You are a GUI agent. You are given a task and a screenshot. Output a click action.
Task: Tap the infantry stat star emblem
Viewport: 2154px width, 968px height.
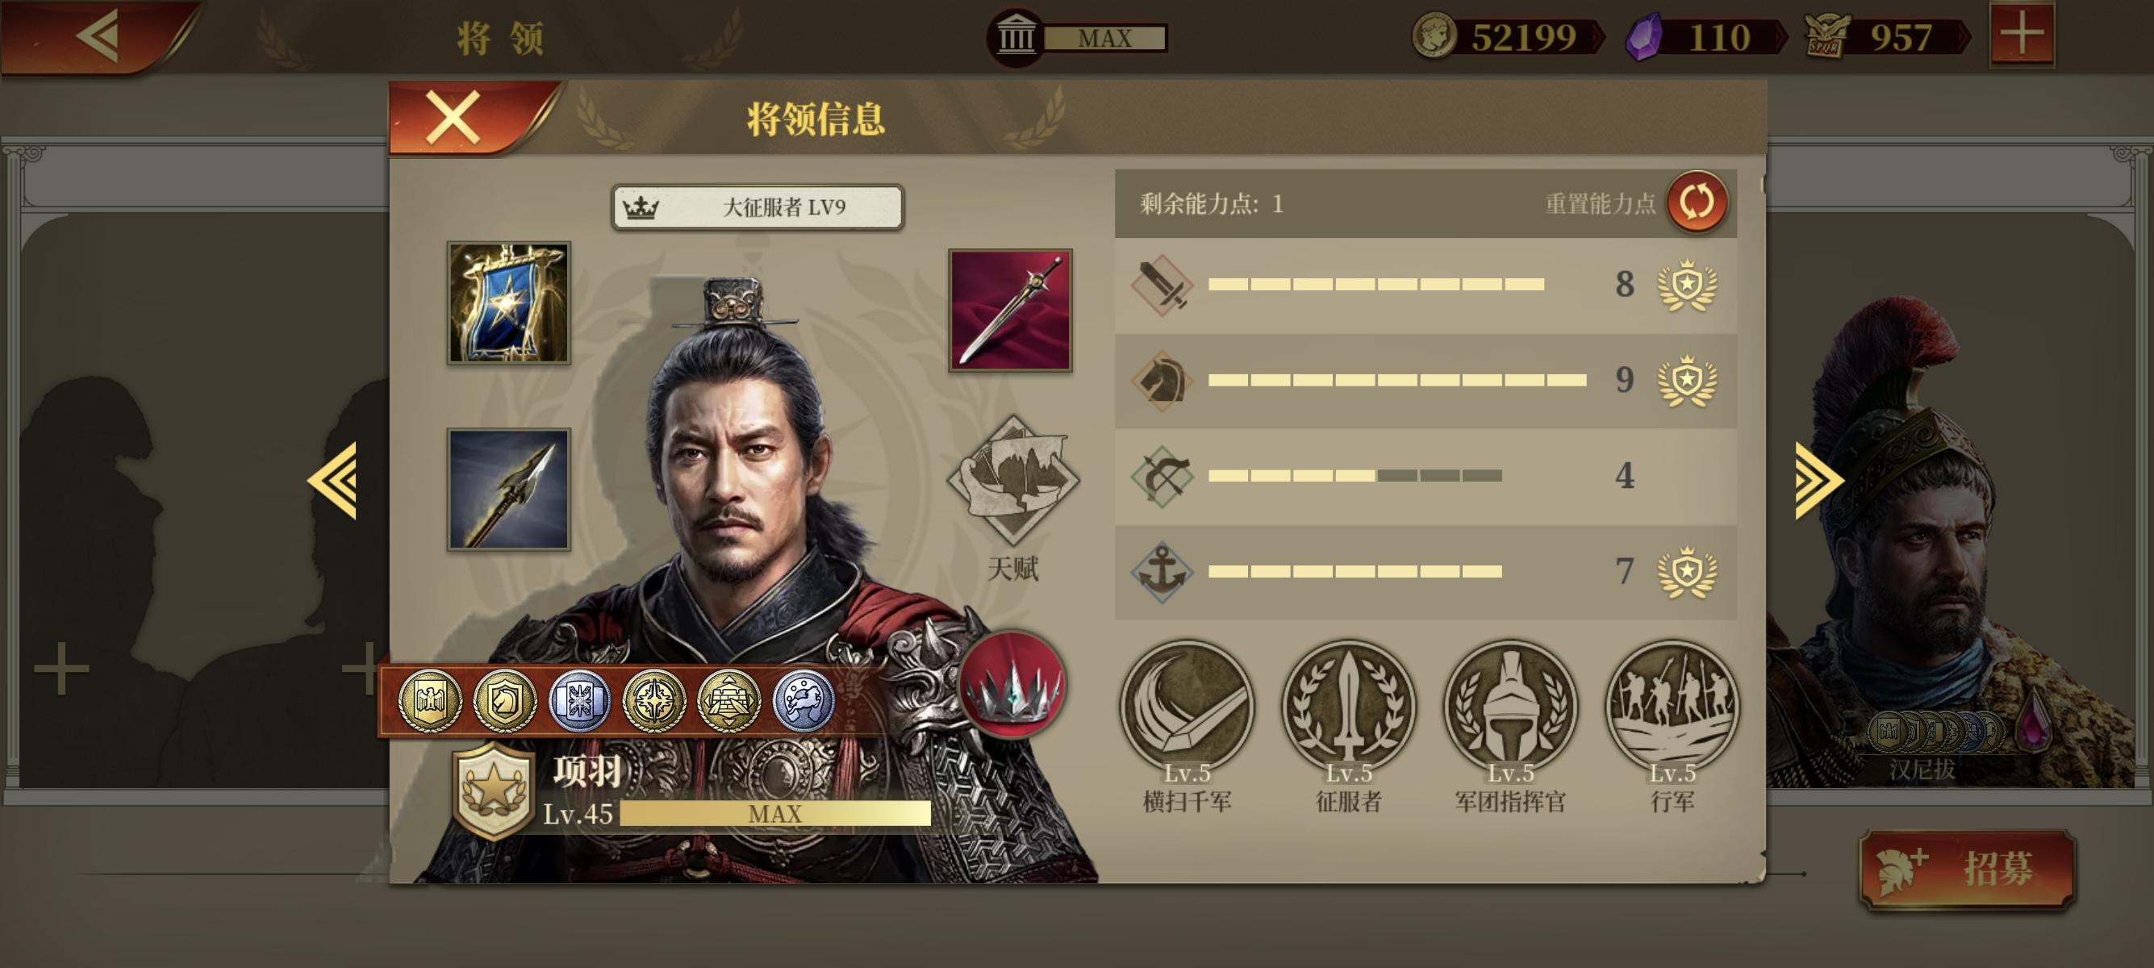click(x=1688, y=285)
